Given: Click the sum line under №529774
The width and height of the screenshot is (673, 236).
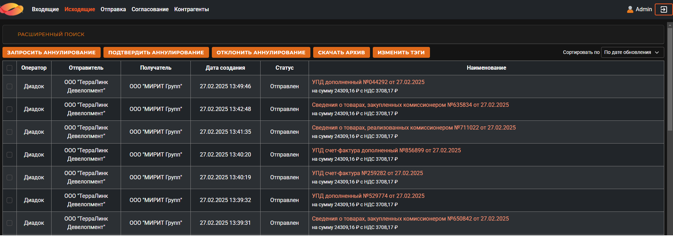Looking at the screenshot, I should 355,205.
